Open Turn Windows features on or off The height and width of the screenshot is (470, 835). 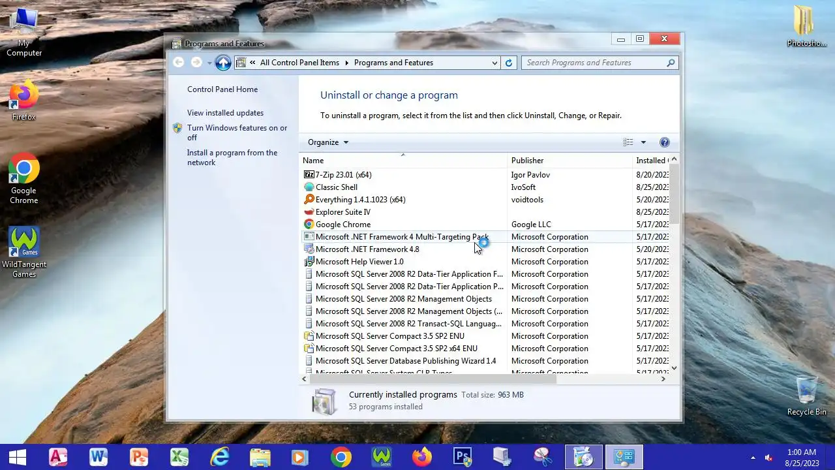coord(237,133)
